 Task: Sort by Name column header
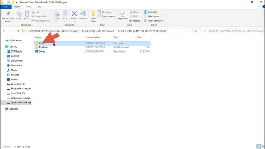point(38,38)
